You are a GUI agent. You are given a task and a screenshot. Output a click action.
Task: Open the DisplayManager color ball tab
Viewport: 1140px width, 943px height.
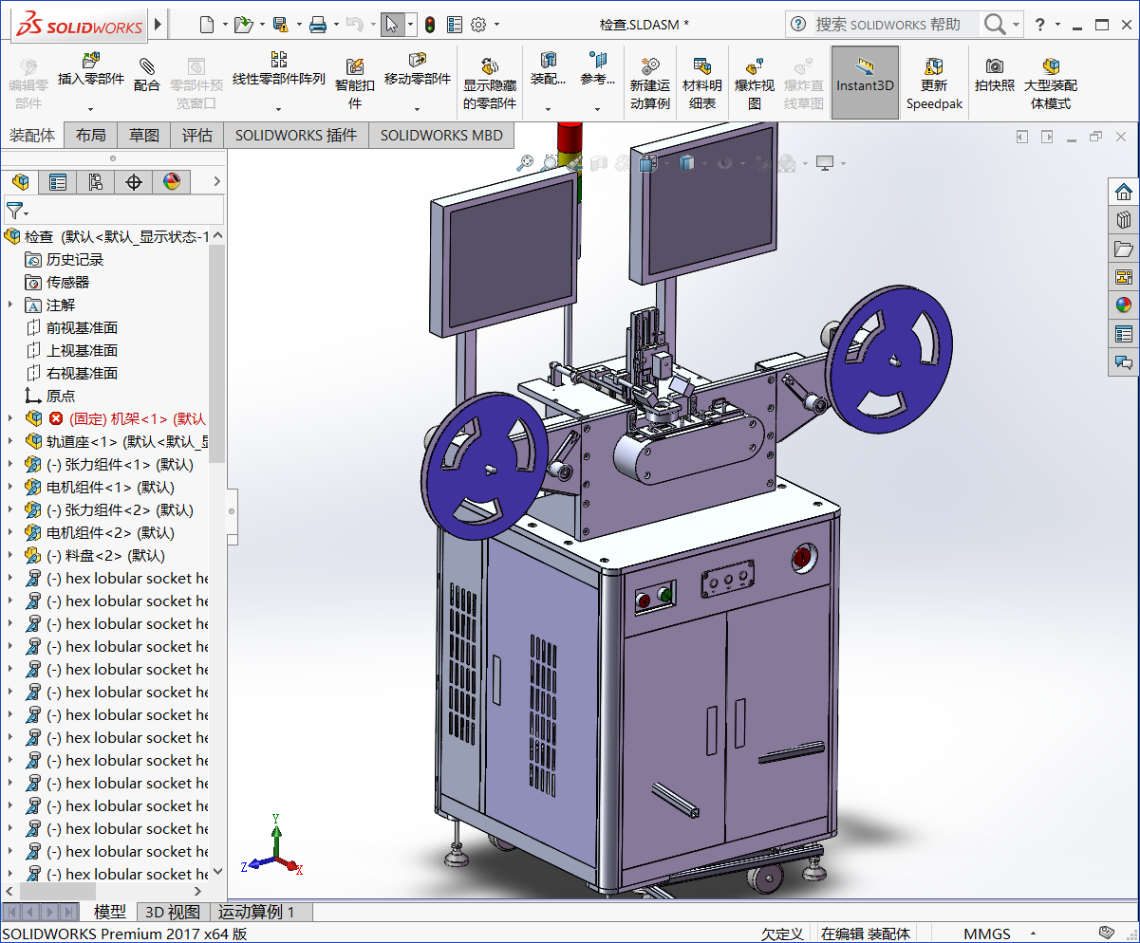tap(172, 182)
